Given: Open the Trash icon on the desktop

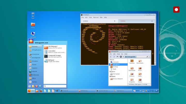Looking at the screenshot, I should tap(33, 15).
